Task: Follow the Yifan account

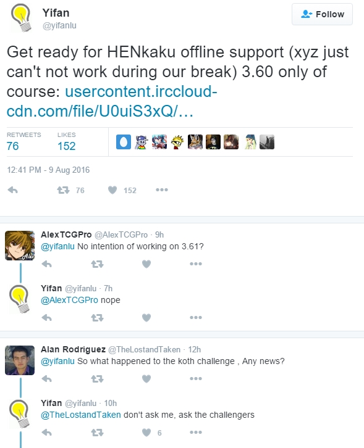Action: click(322, 14)
